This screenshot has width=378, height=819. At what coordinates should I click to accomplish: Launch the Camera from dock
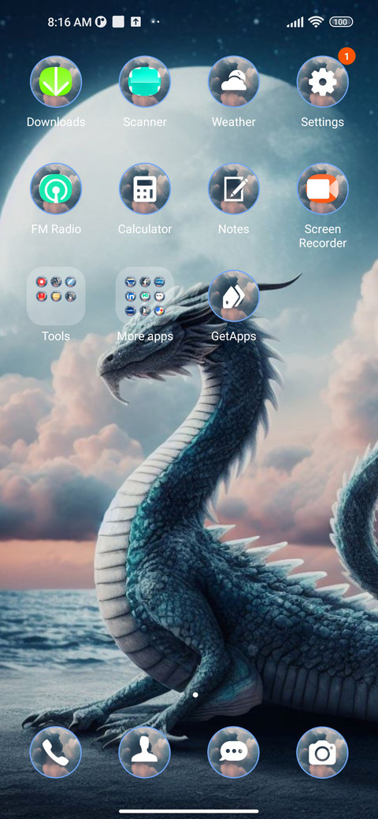click(x=322, y=752)
